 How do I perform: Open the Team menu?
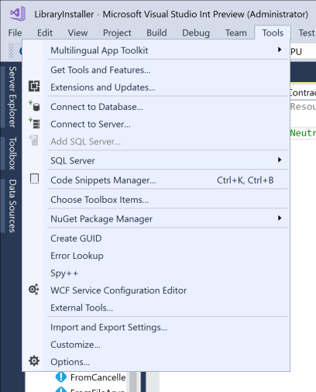[236, 33]
